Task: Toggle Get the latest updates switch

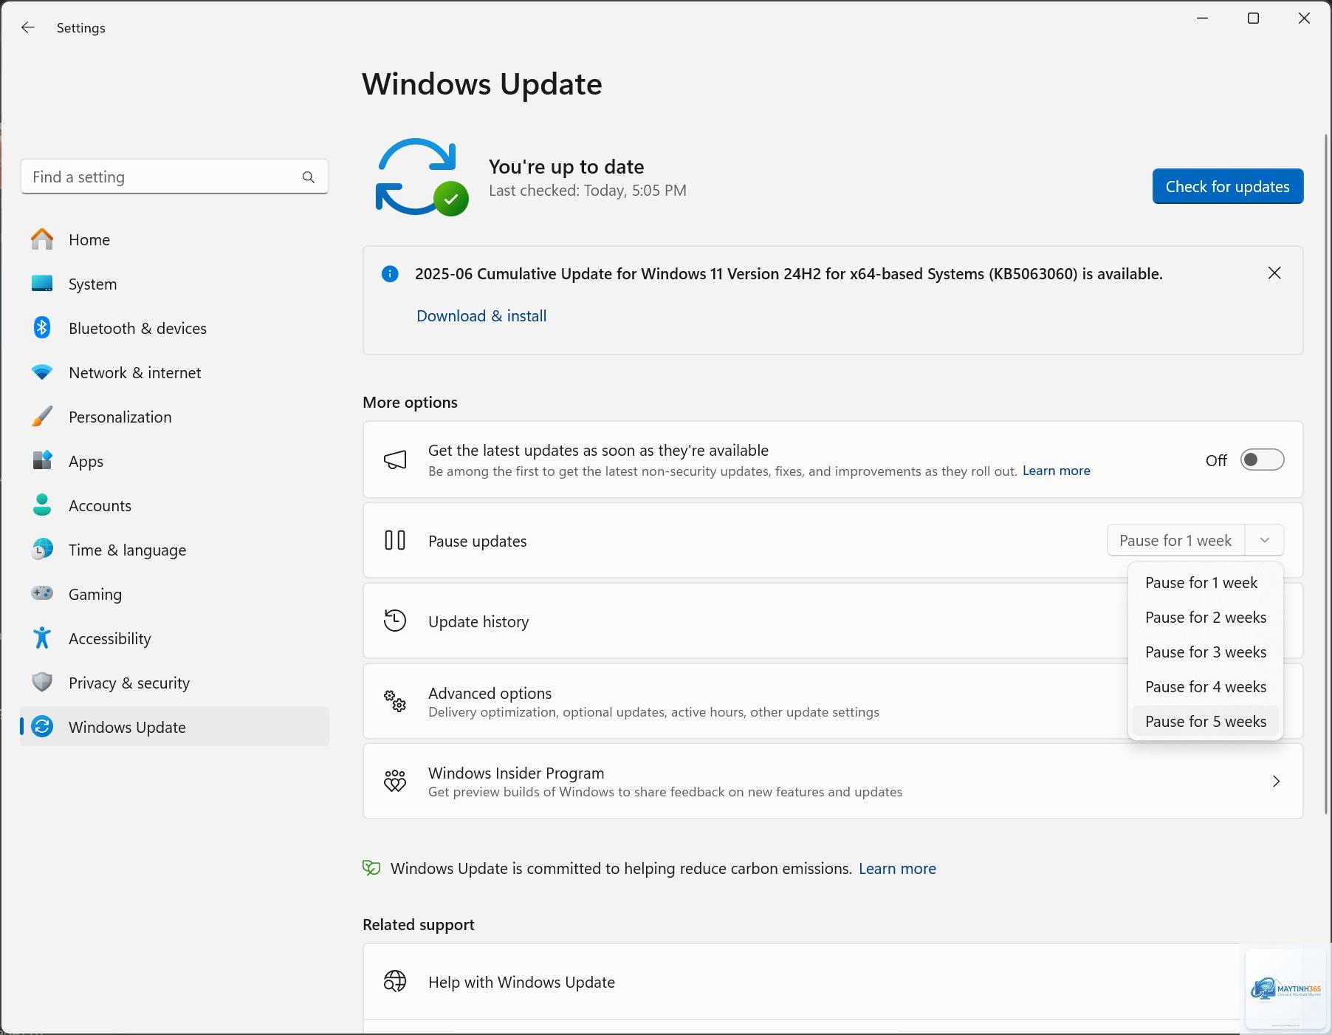Action: click(1262, 460)
